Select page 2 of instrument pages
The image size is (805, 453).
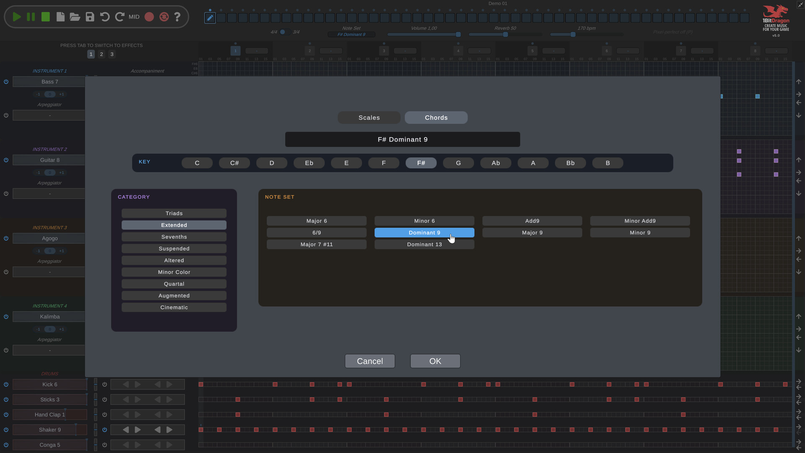pos(101,54)
